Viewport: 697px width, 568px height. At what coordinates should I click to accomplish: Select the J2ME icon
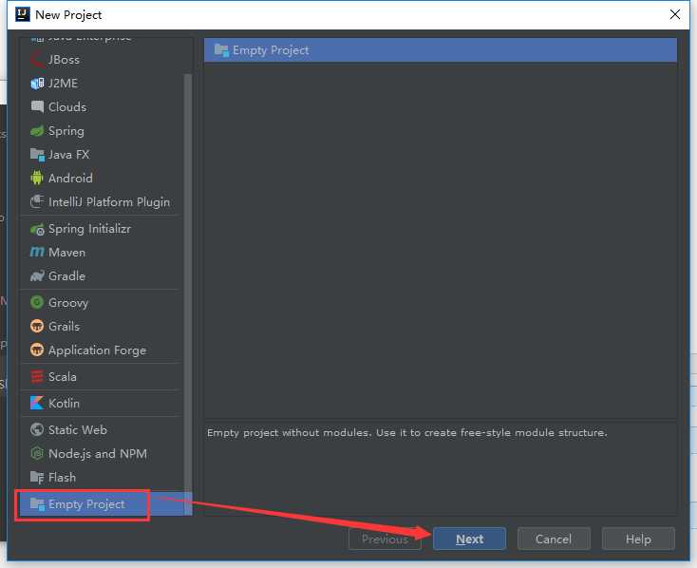[x=37, y=84]
